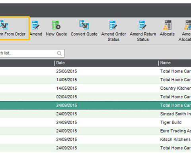Open the Return From Order tool
This screenshot has width=191, height=155.
[x=13, y=28]
